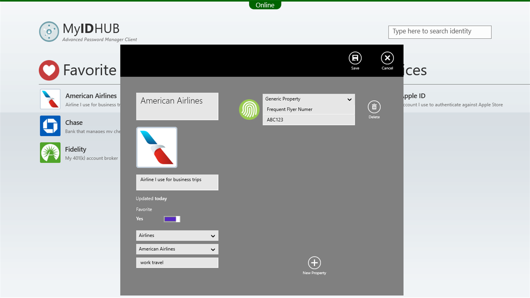Select the Chase bank icon

pyautogui.click(x=50, y=126)
